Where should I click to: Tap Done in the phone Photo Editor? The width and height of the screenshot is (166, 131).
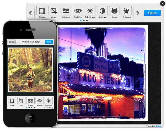coord(49,42)
